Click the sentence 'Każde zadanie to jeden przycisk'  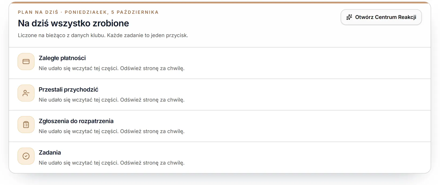point(148,35)
